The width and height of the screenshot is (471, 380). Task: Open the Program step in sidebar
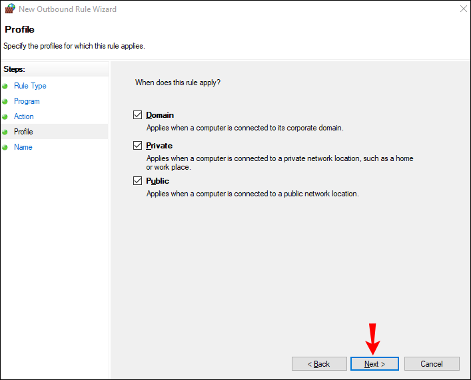coord(27,101)
